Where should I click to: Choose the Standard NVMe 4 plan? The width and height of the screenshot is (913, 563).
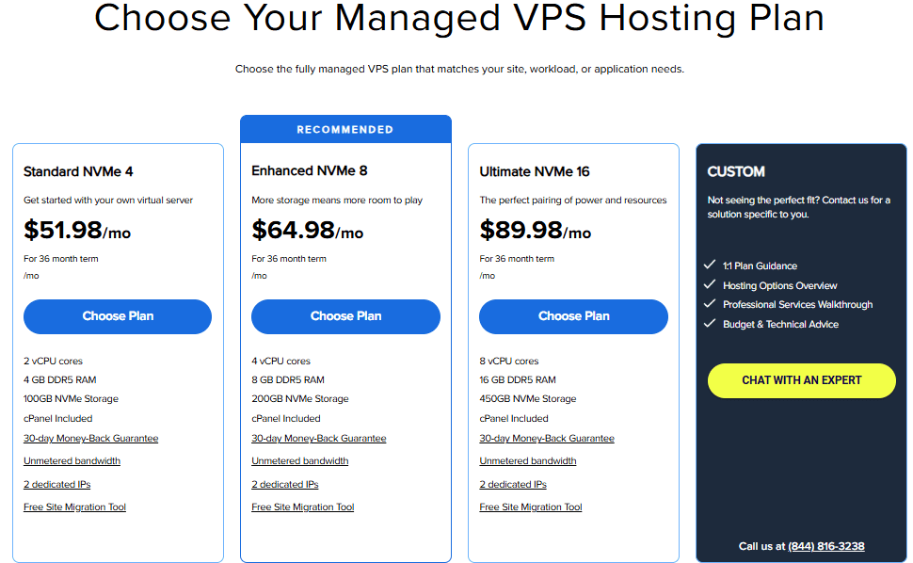click(118, 316)
